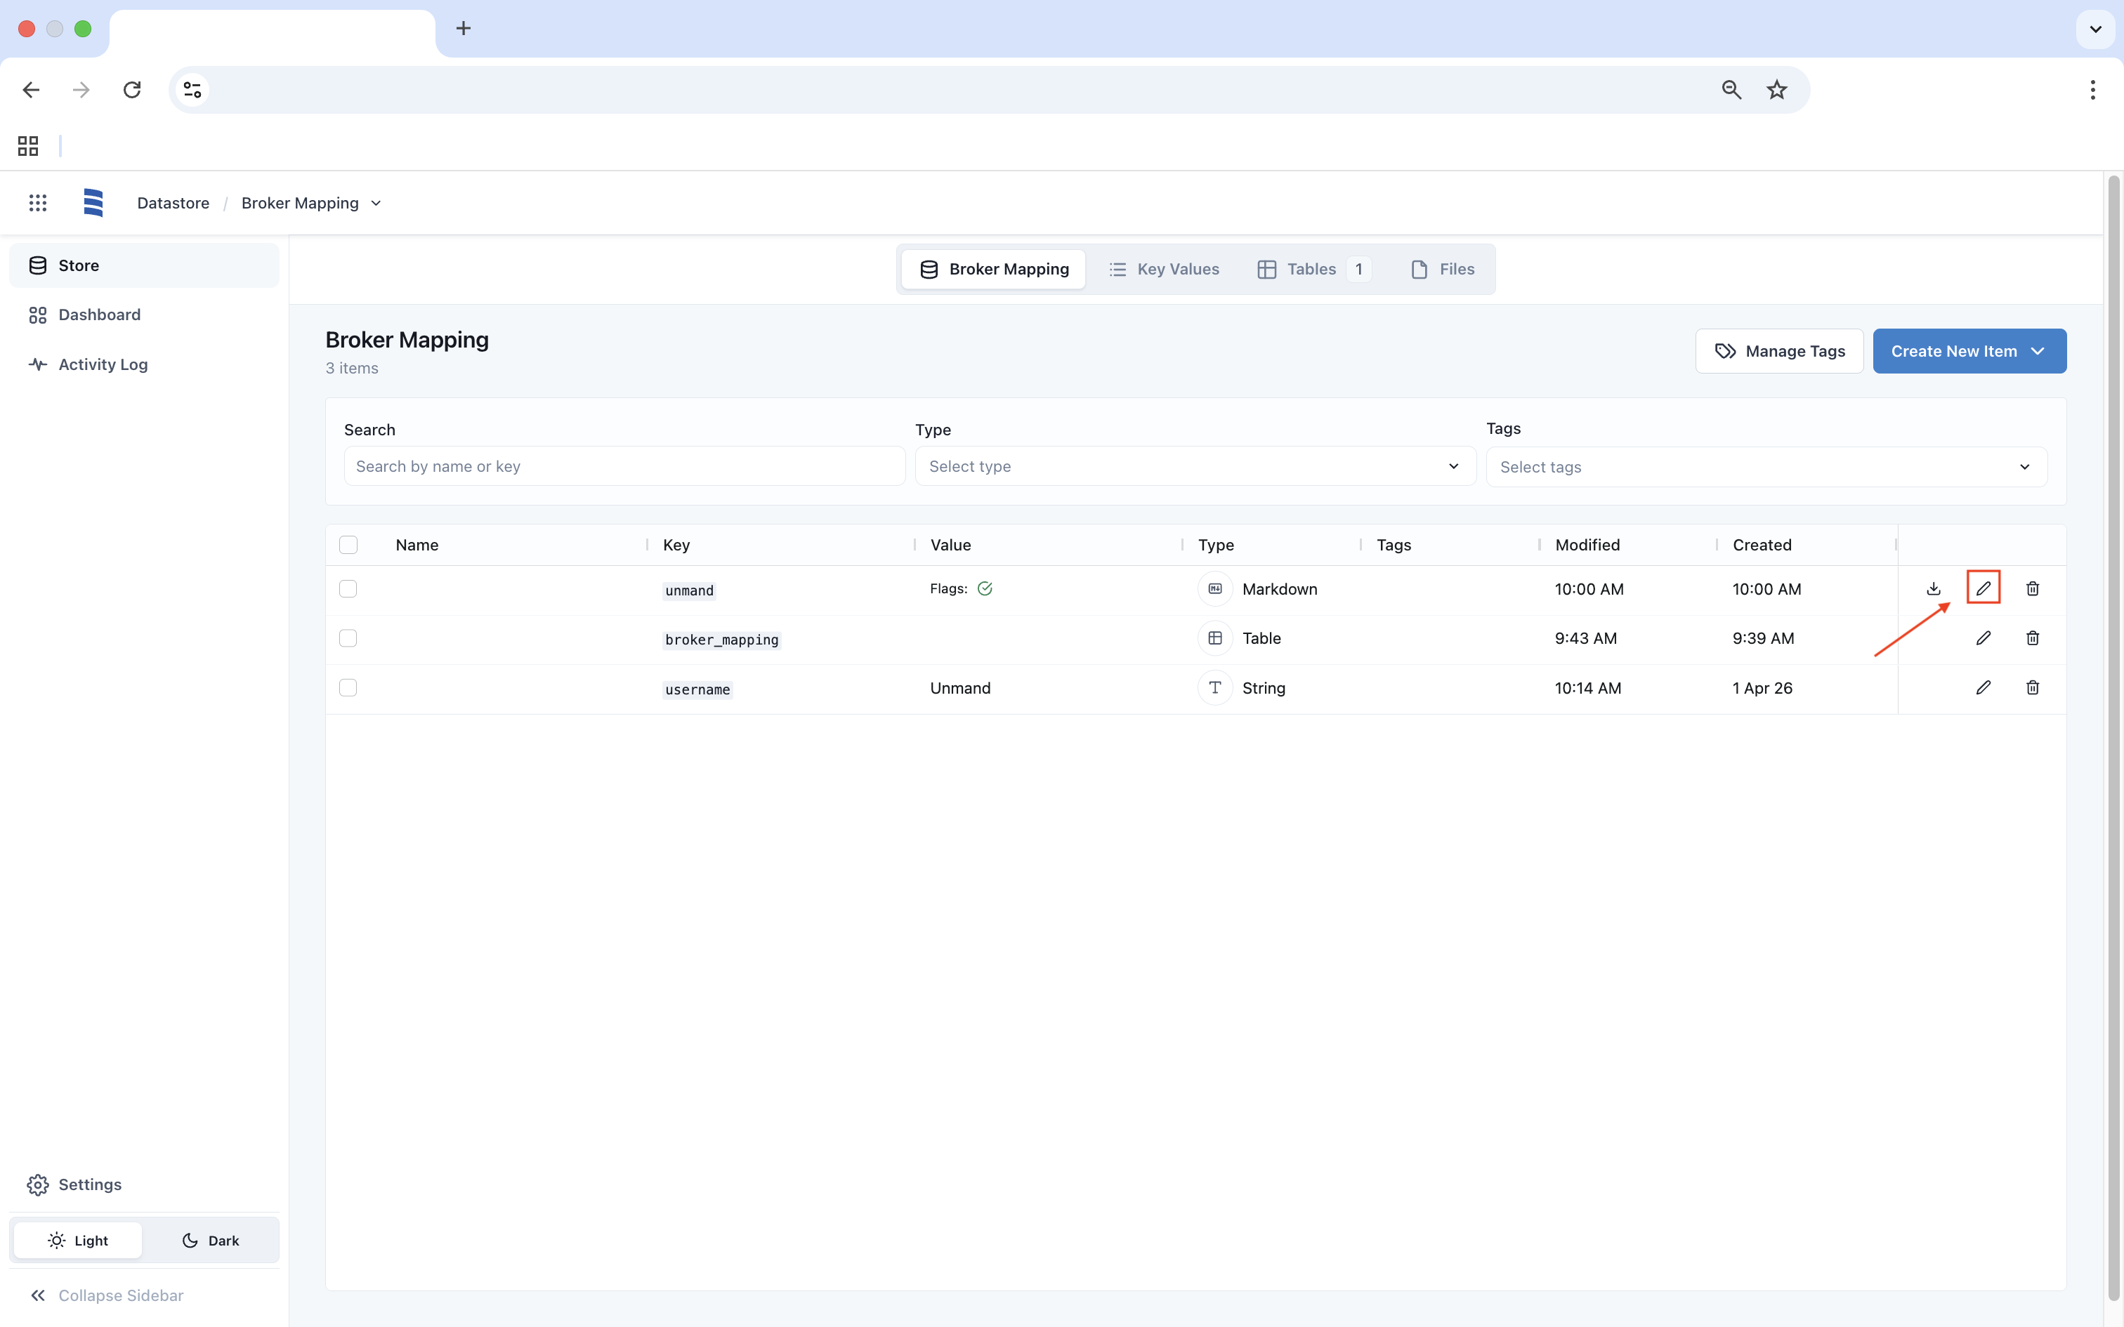The height and width of the screenshot is (1327, 2124).
Task: Switch to Dark theme
Action: (211, 1240)
